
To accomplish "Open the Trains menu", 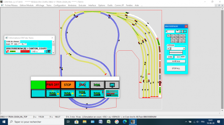I will pyautogui.click(x=49, y=5).
